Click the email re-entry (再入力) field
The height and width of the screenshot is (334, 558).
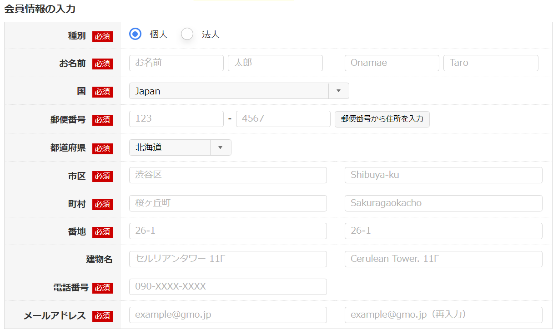443,315
